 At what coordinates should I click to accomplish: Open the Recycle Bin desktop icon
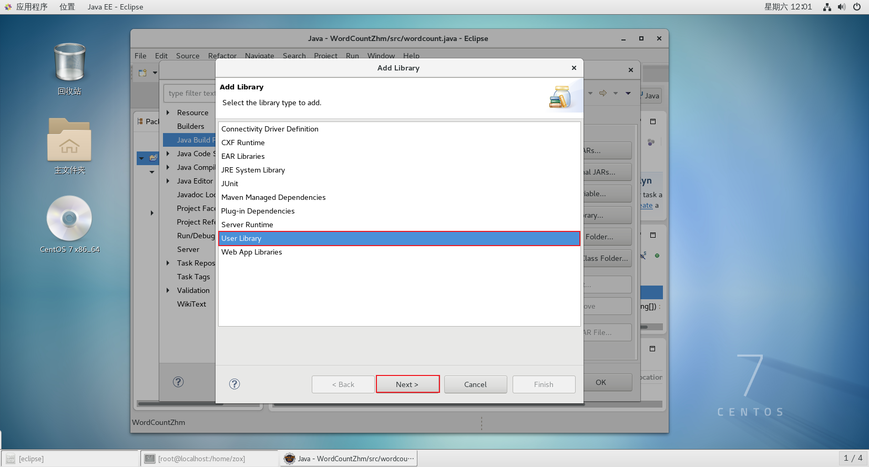(69, 63)
